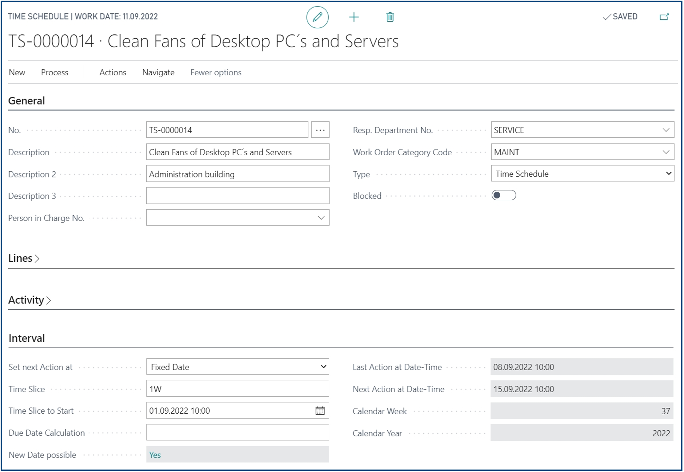
Task: Open record in new window icon
Action: 664,17
